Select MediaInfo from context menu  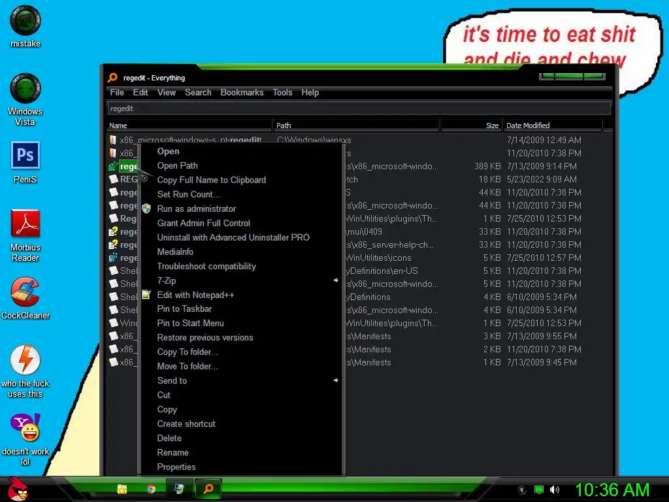(x=175, y=252)
